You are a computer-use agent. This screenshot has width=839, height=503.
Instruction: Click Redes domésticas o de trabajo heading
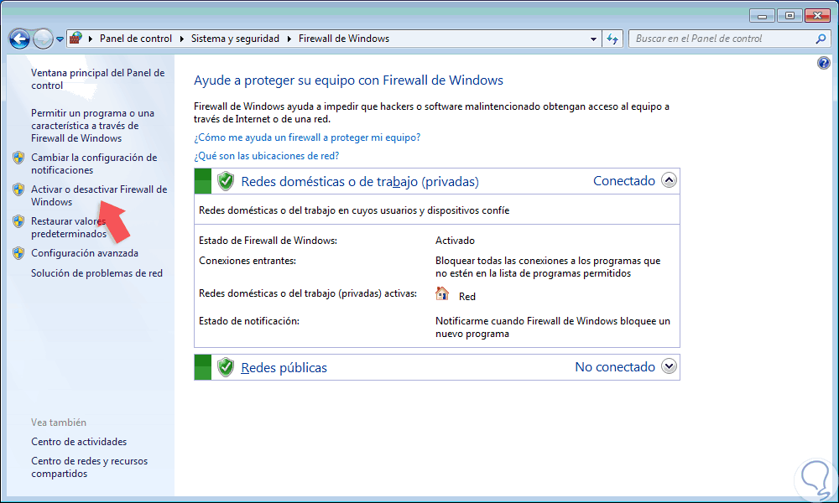pos(360,182)
